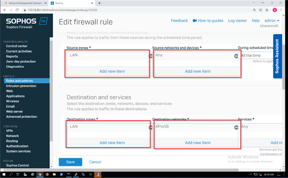Expand the admin user dropdown
The image size is (288, 178).
click(x=272, y=21)
